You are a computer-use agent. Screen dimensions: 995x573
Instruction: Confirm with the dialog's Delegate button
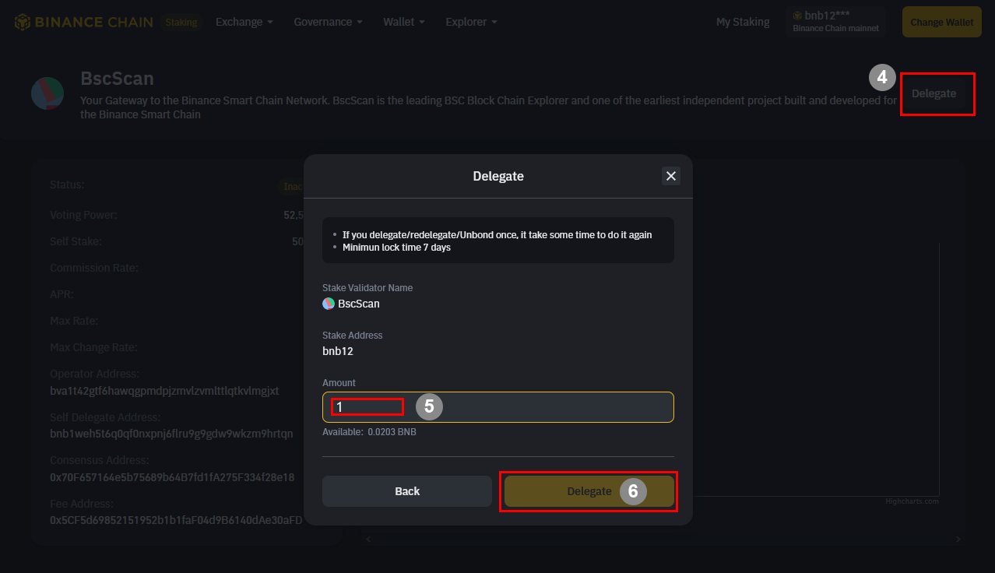coord(589,491)
